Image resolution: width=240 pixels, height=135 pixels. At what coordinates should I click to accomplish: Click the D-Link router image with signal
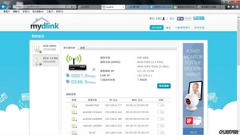76,63
